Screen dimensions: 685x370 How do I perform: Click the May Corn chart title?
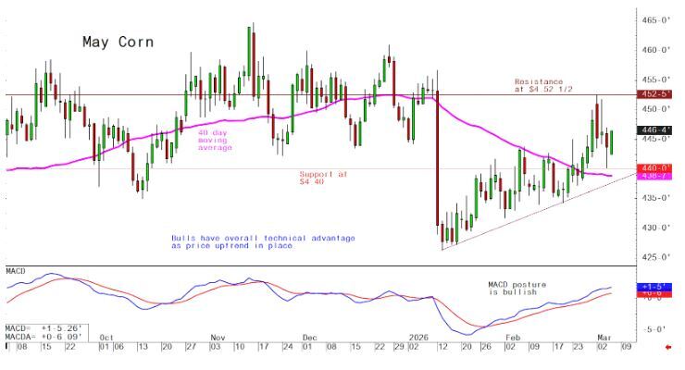(118, 43)
